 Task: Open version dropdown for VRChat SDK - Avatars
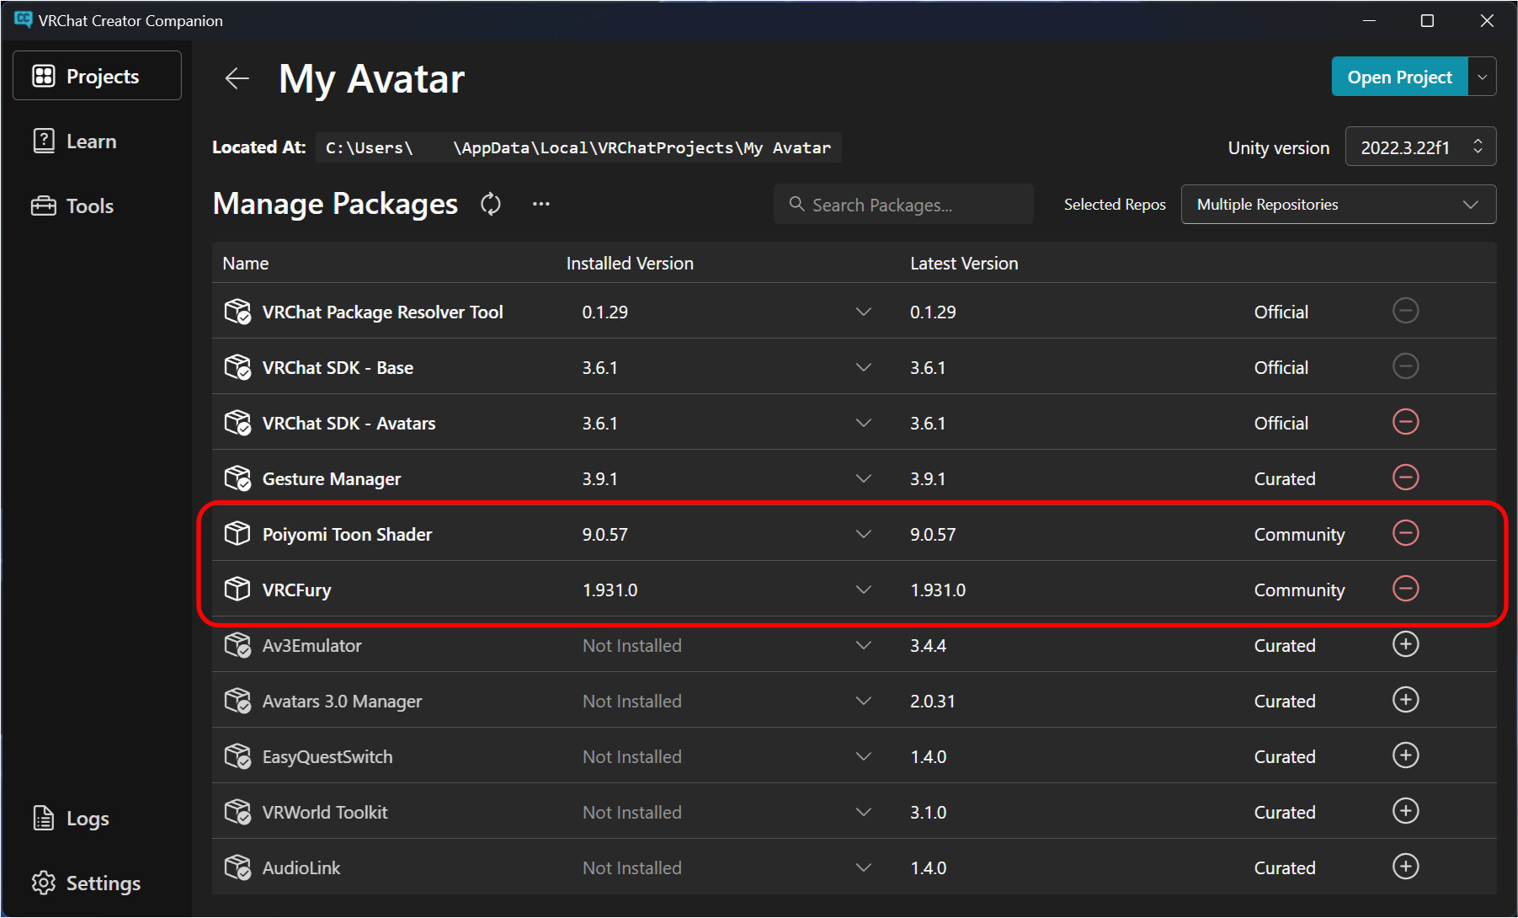point(863,423)
